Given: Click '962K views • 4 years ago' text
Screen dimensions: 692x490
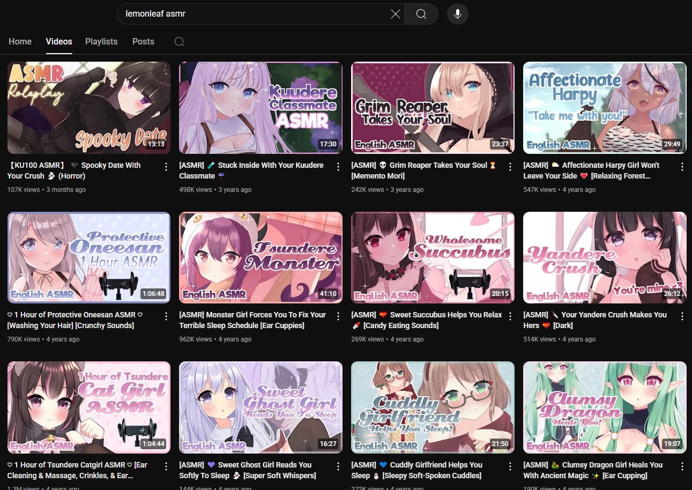Looking at the screenshot, I should tap(215, 339).
